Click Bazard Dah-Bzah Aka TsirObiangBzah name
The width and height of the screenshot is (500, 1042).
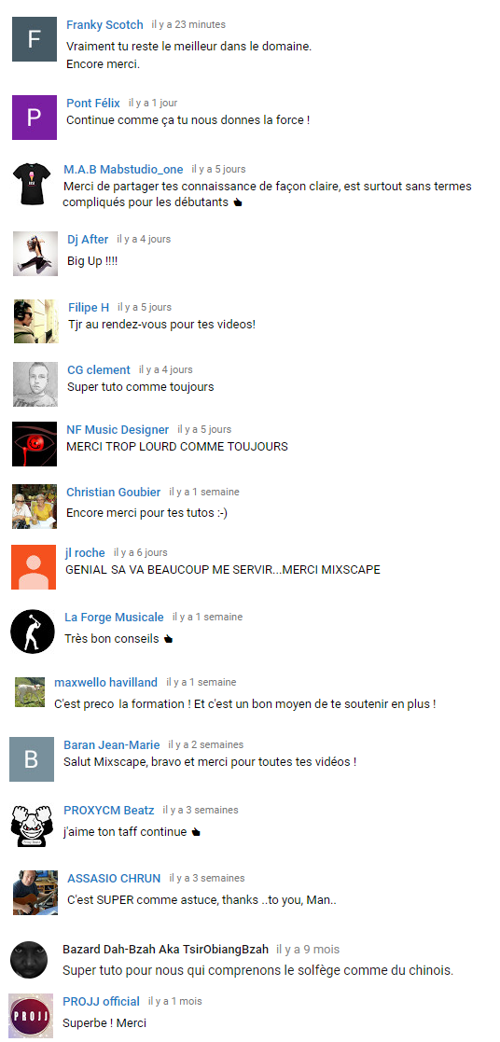tap(165, 949)
